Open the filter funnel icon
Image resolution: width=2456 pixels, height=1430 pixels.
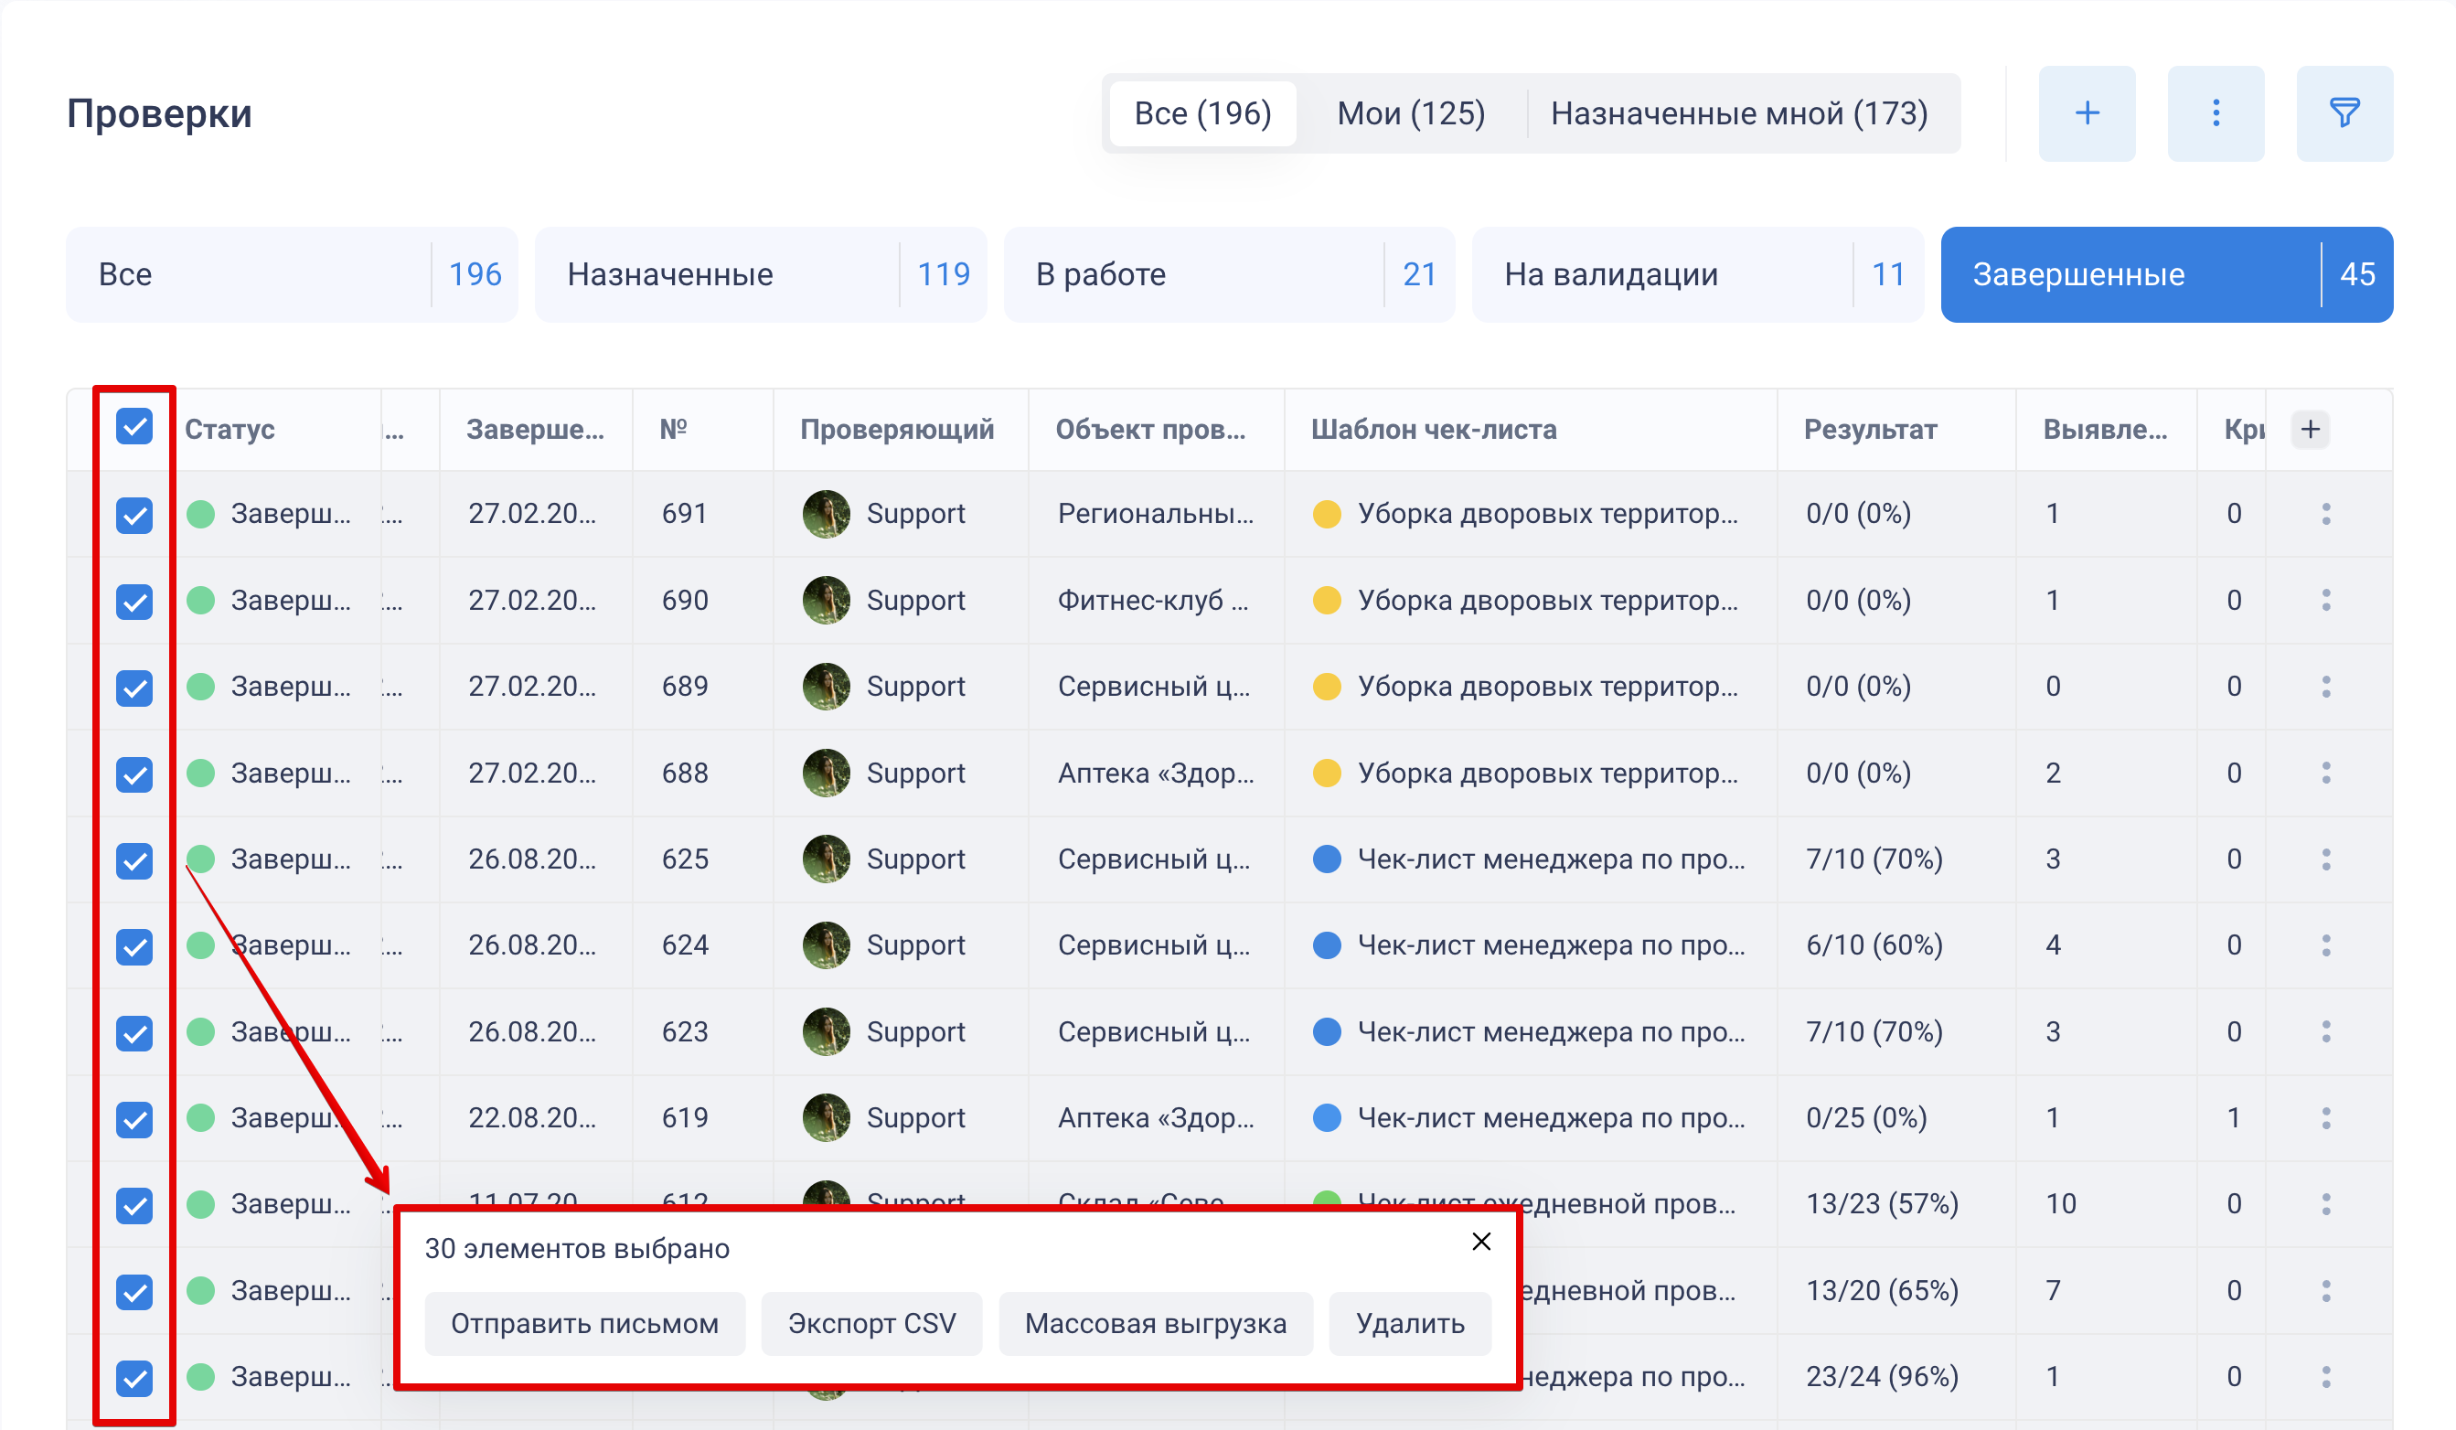pyautogui.click(x=2344, y=113)
